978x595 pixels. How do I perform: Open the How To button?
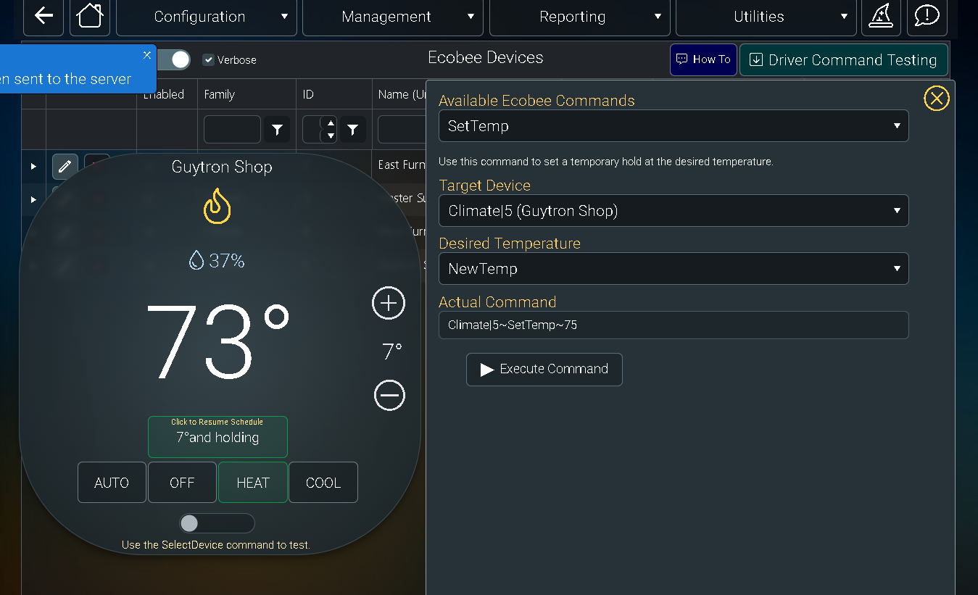tap(703, 59)
